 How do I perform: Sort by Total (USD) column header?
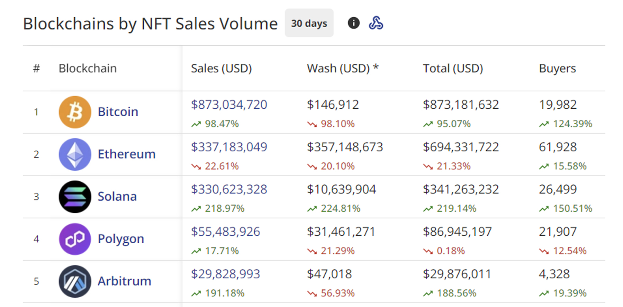tap(453, 69)
